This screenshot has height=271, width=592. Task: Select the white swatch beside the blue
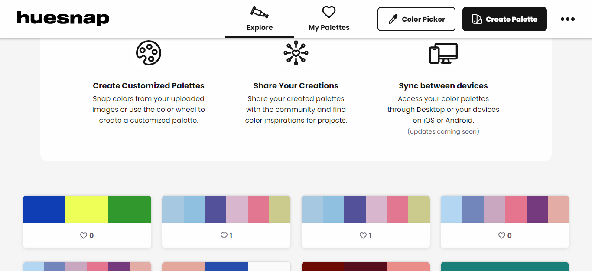[x=269, y=266]
